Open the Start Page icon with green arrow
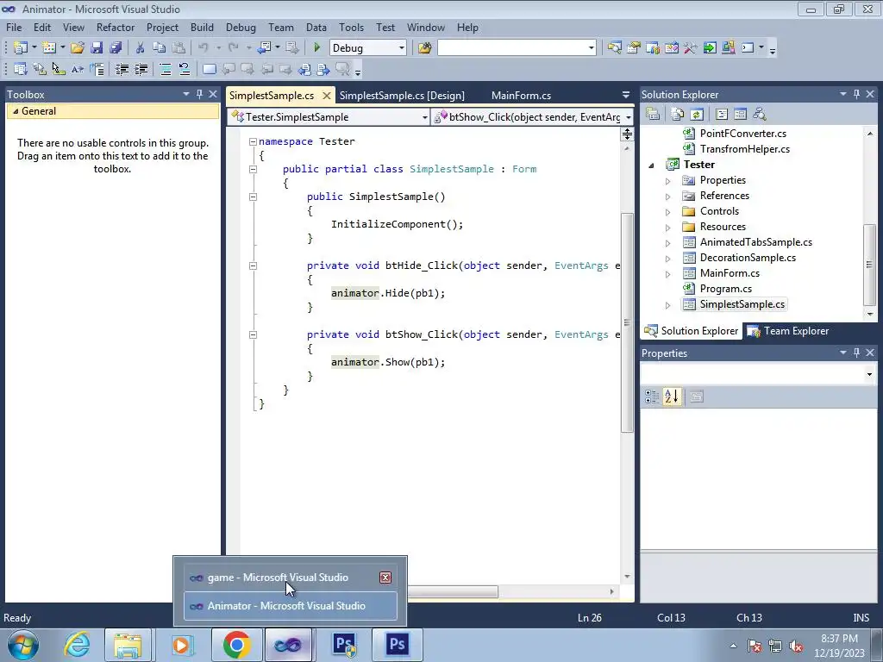 tap(710, 48)
